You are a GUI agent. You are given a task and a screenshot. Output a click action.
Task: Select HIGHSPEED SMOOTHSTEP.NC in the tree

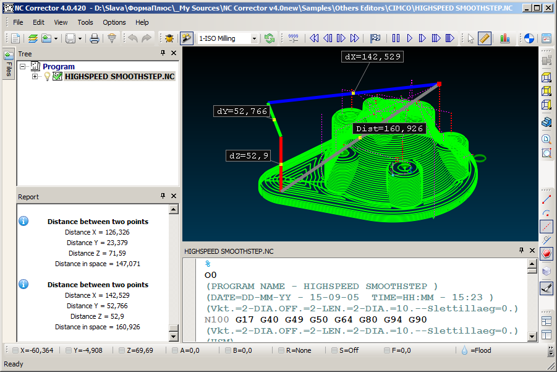tap(120, 77)
